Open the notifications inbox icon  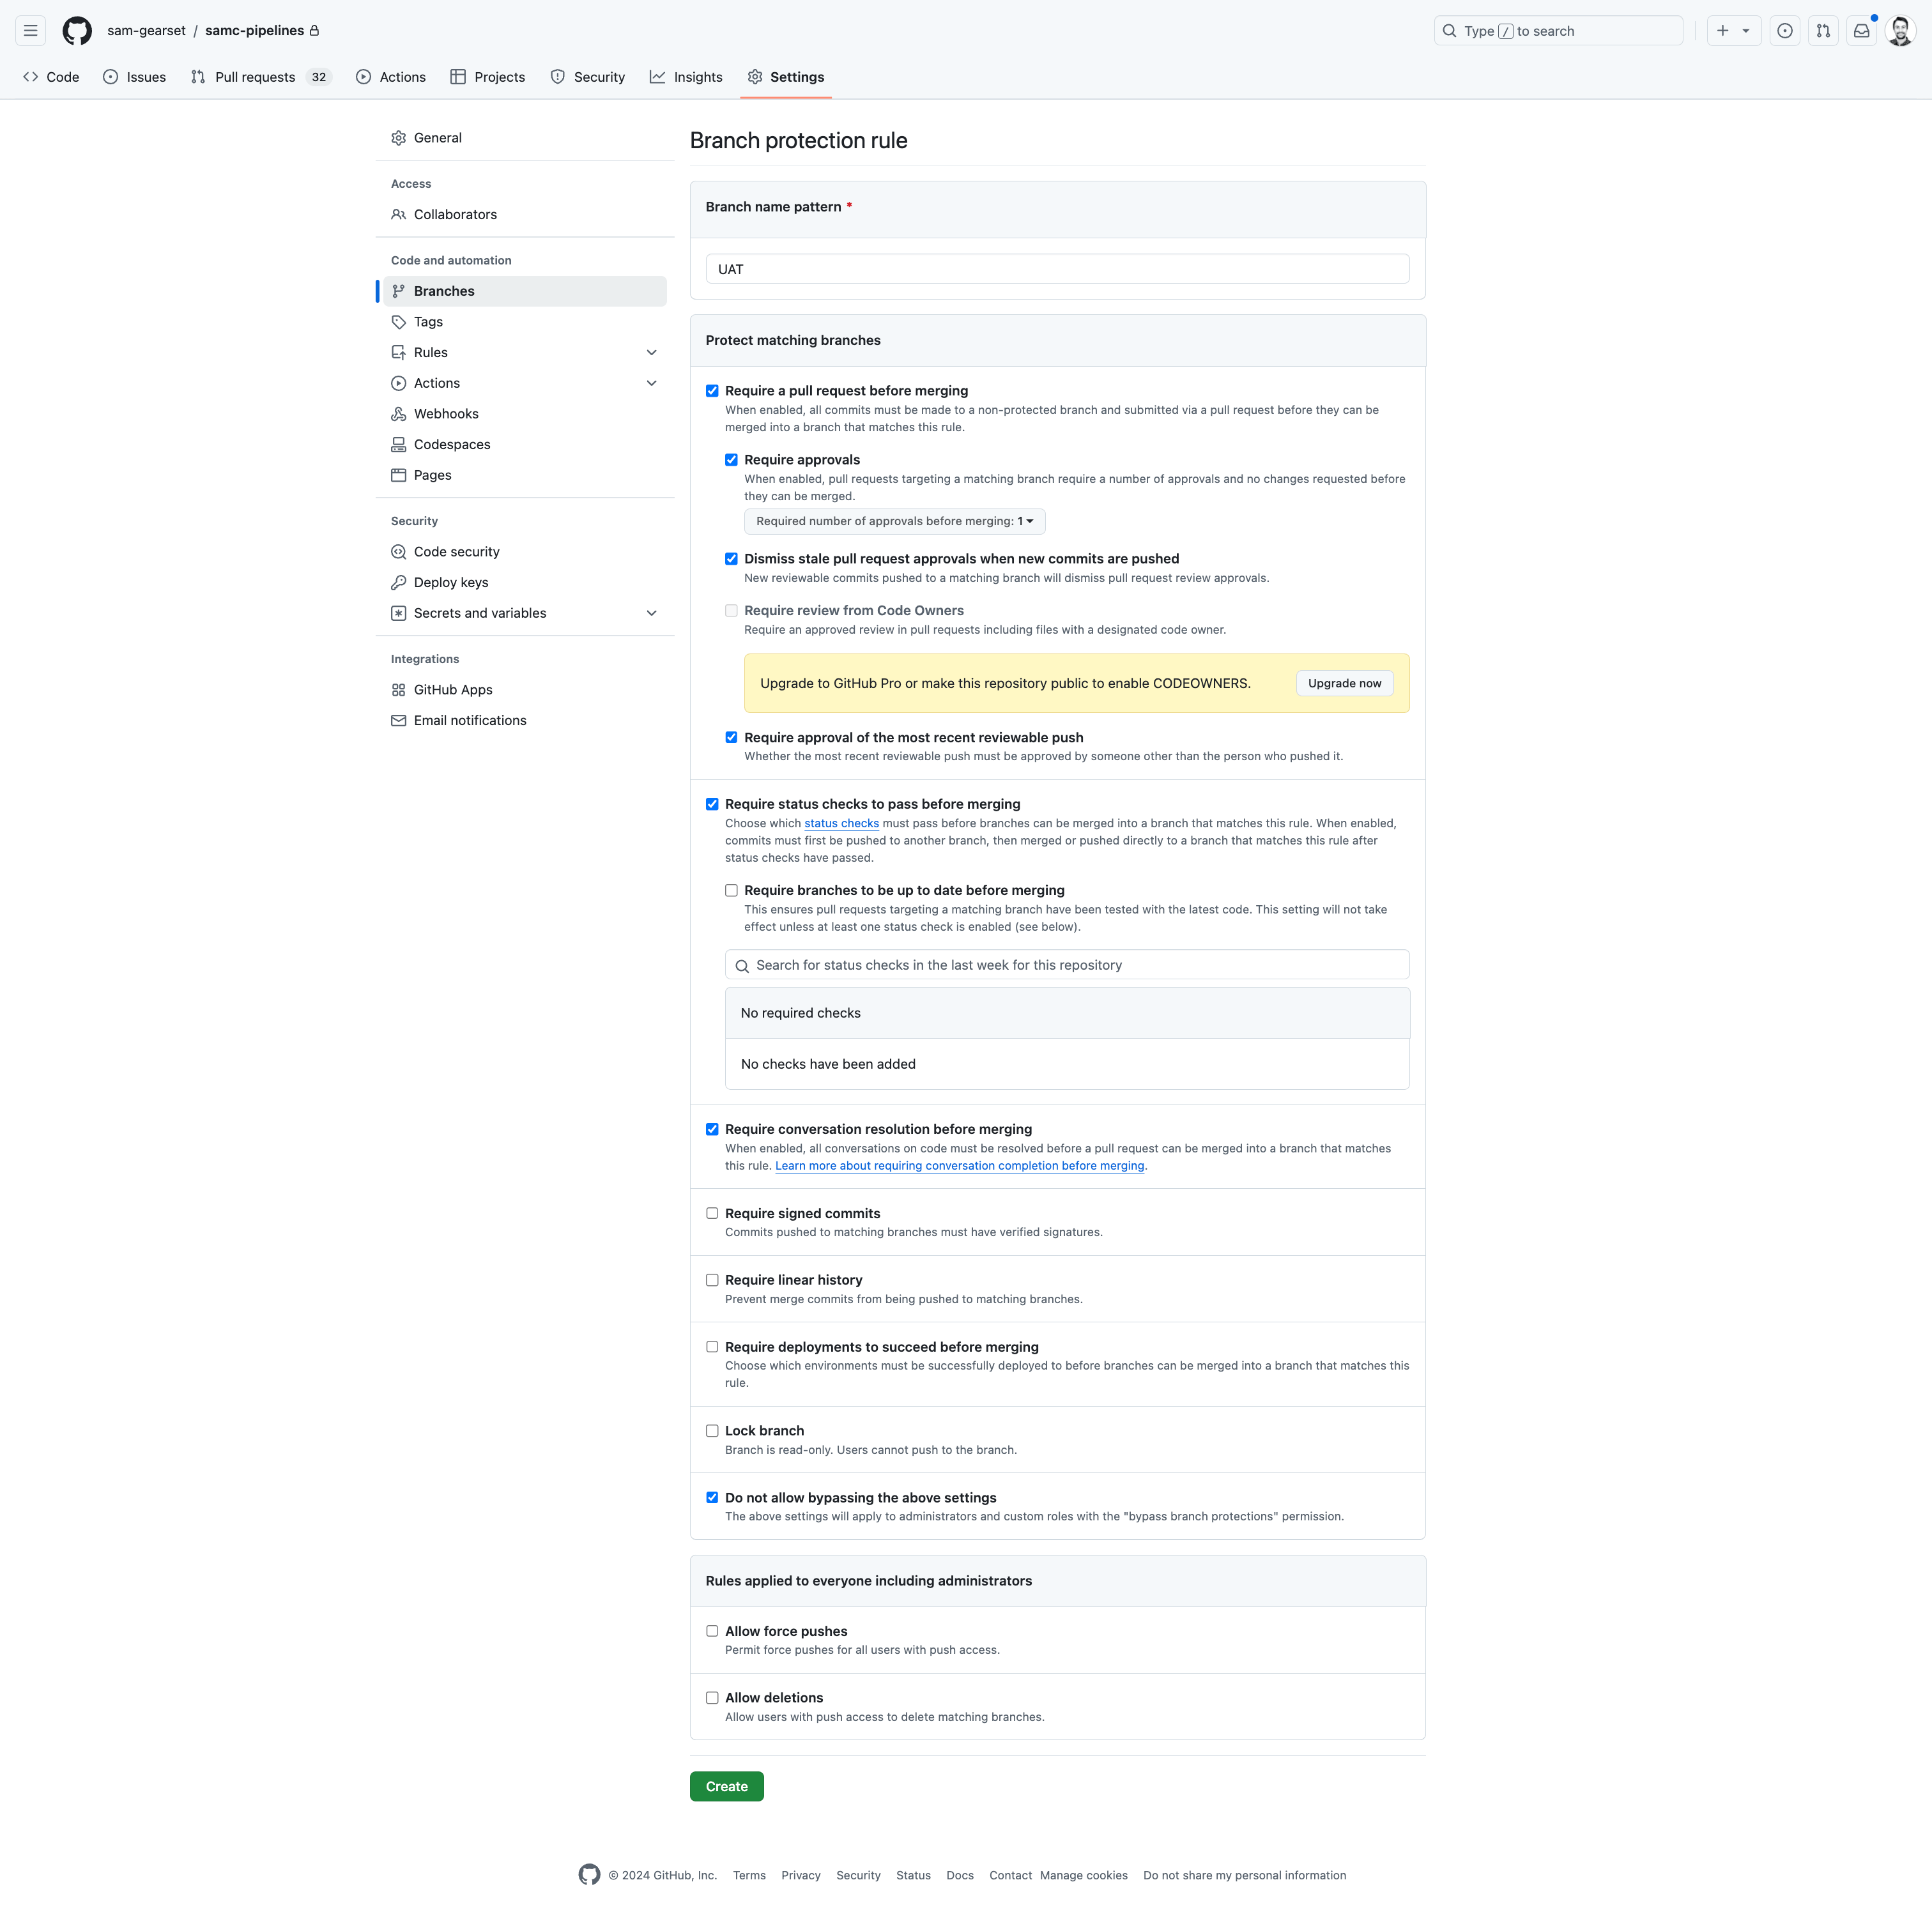click(x=1861, y=31)
